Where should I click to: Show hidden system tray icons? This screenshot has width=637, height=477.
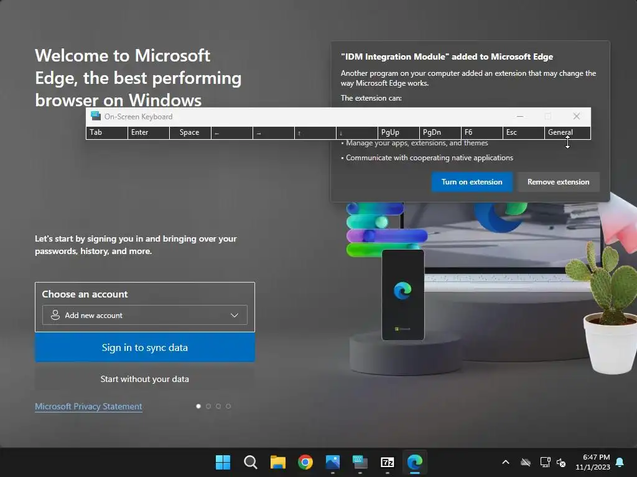pos(506,462)
